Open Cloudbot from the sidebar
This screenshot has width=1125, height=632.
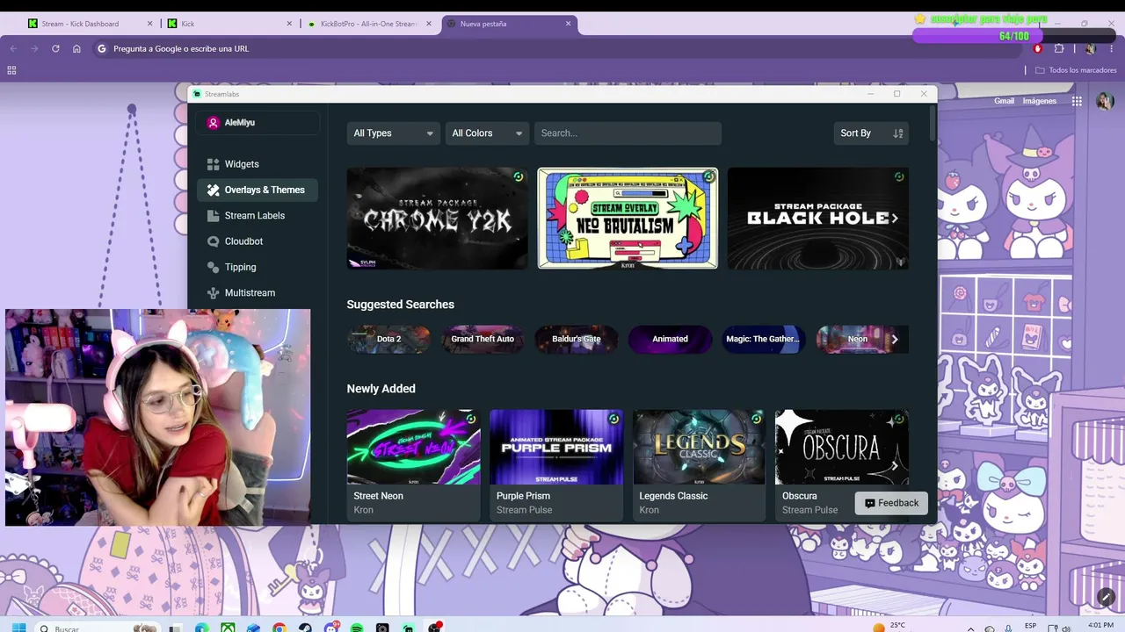coord(258,241)
